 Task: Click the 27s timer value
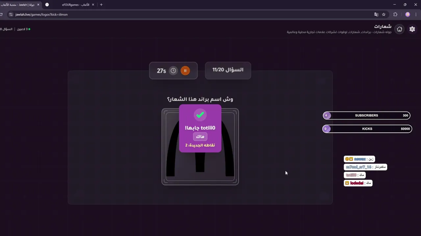point(161,71)
